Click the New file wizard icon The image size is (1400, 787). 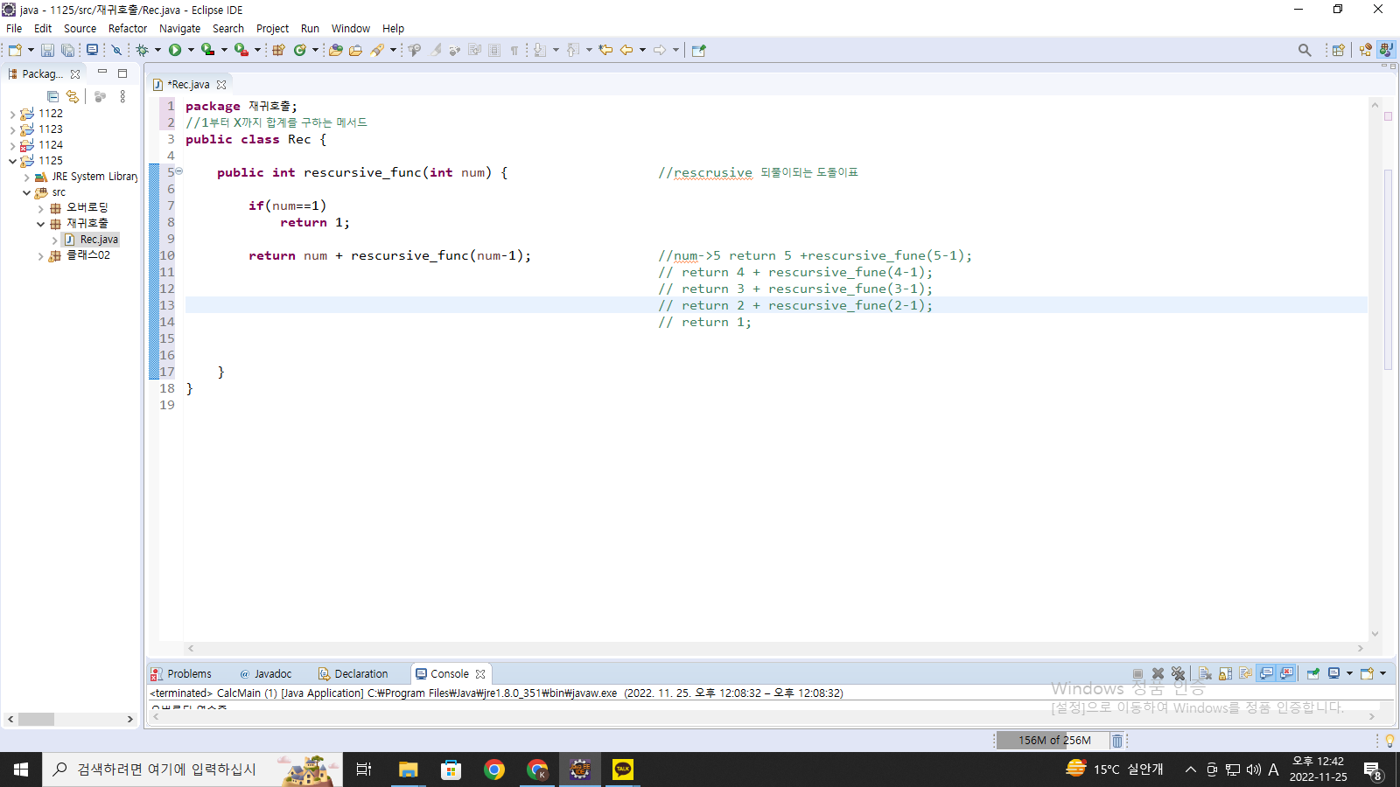click(x=15, y=51)
